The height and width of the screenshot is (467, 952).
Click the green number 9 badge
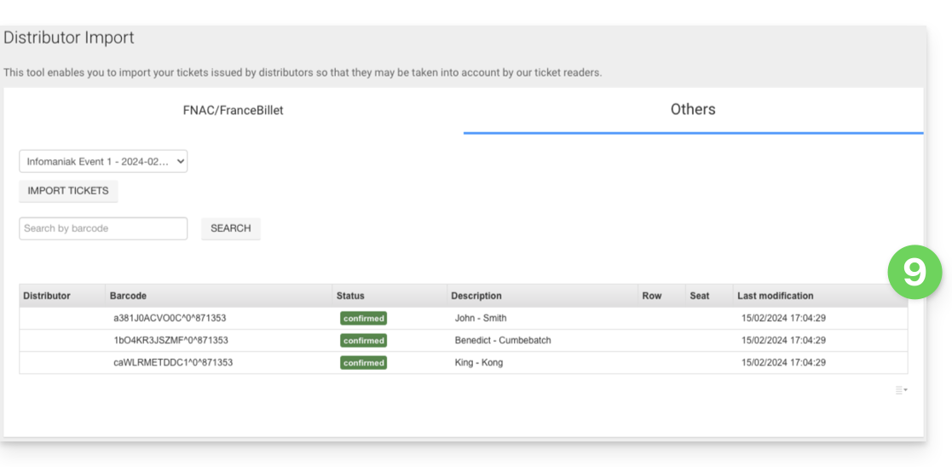pos(914,273)
